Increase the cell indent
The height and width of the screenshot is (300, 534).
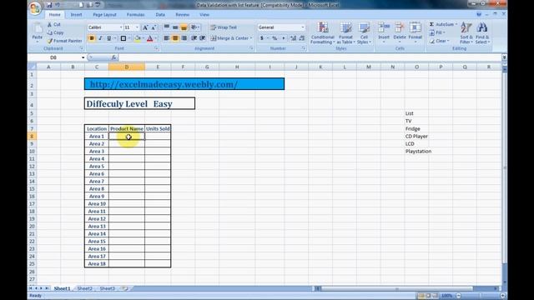(x=202, y=38)
